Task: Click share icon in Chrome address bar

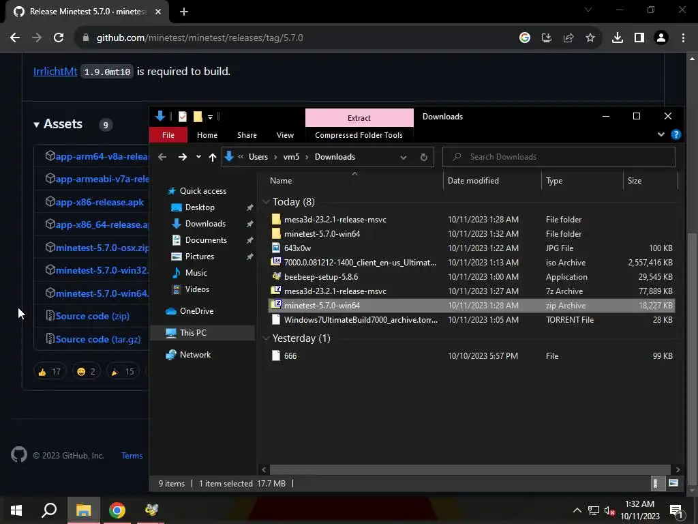Action: 568,38
